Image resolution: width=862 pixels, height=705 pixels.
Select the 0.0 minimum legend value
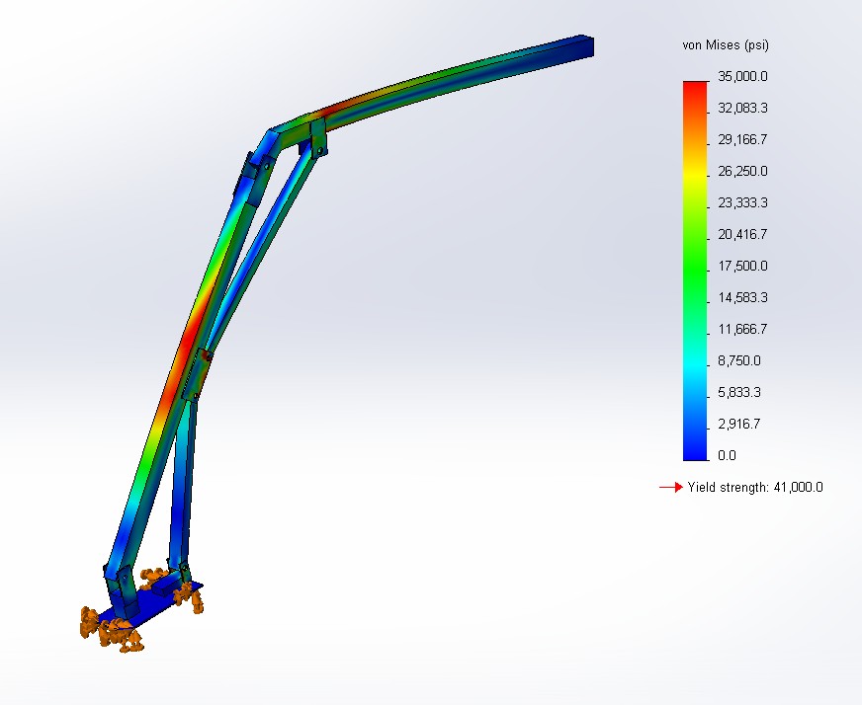727,455
